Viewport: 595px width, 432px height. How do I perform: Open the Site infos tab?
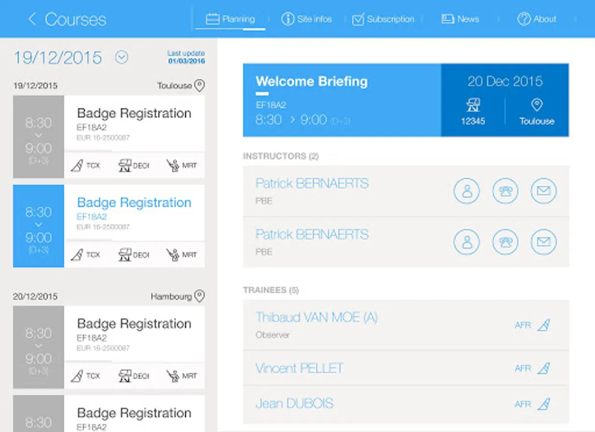click(307, 19)
